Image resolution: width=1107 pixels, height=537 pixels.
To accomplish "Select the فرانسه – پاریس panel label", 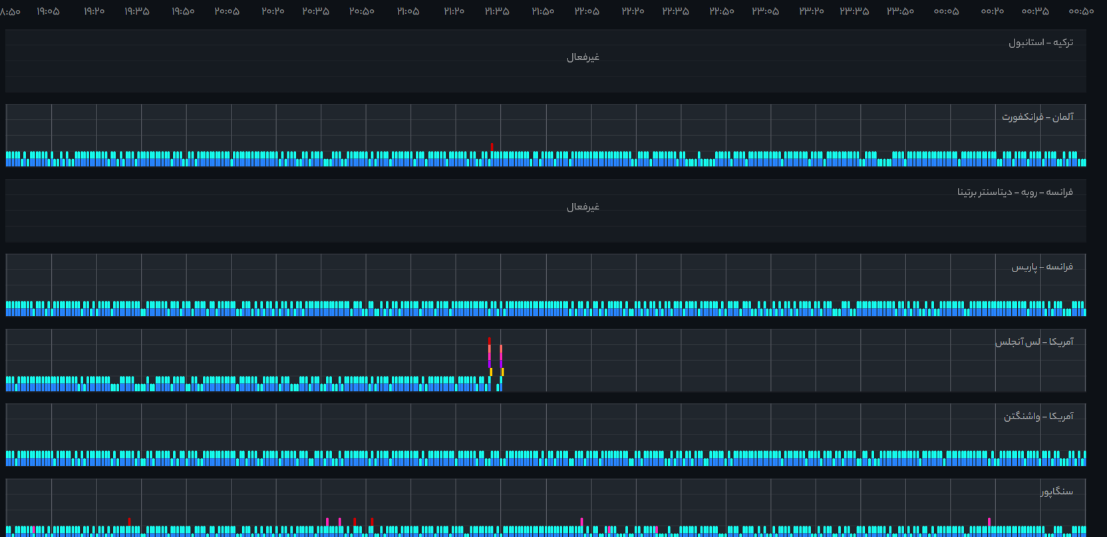I will pyautogui.click(x=1042, y=267).
